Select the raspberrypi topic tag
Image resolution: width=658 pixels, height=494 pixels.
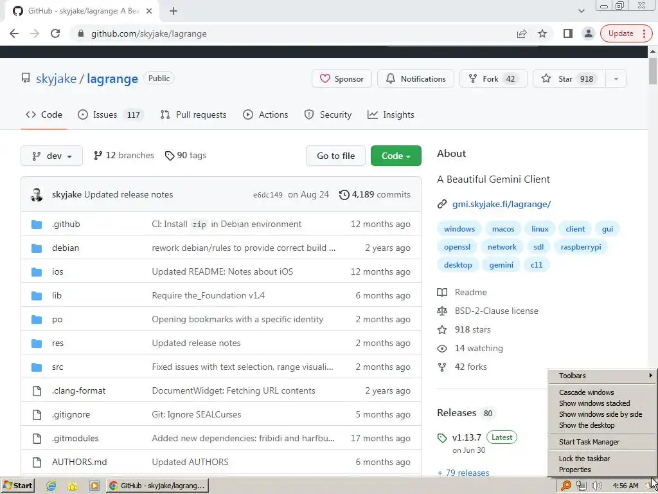[581, 247]
